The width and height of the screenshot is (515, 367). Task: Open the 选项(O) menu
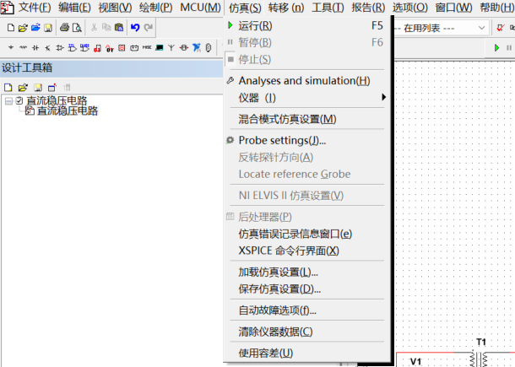click(x=410, y=8)
